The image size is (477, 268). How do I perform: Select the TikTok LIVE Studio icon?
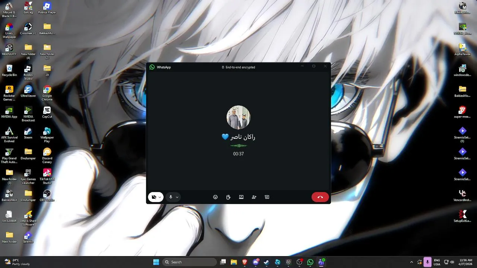47,176
